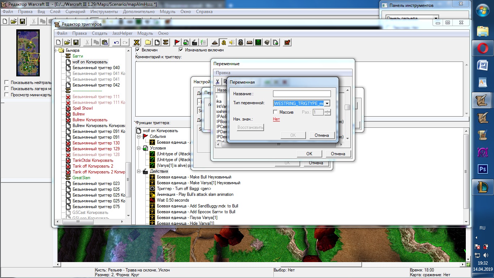494x278 pixels.
Task: Click the highlighted Trigger Editor 'a' icon
Action: pyautogui.click(x=223, y=42)
